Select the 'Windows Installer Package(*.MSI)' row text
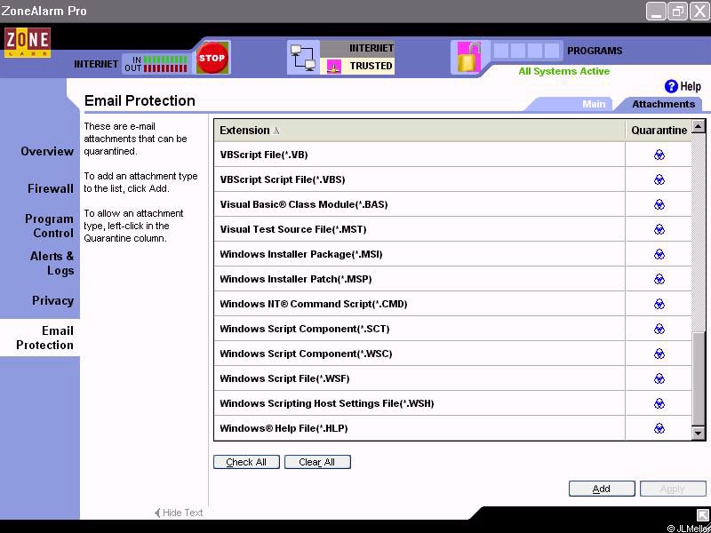 [x=301, y=254]
